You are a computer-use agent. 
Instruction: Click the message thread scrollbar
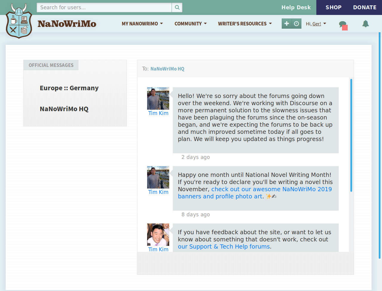351,135
